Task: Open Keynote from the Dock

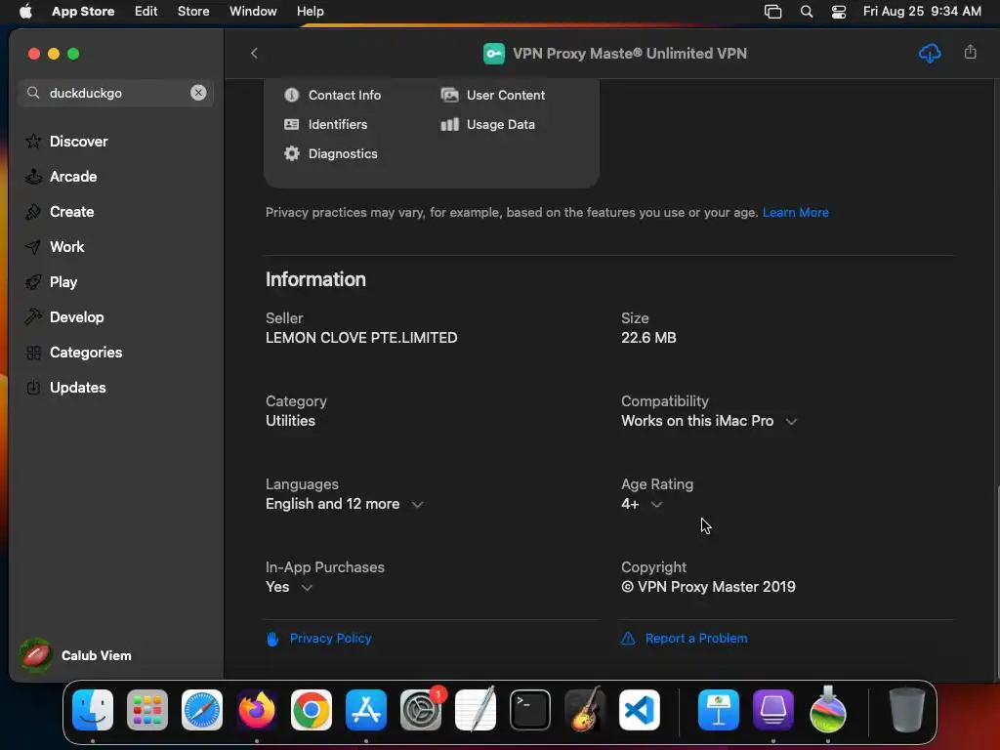Action: (x=719, y=710)
